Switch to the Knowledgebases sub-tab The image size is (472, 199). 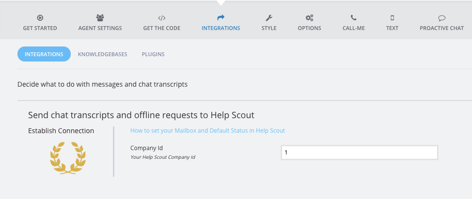pos(102,54)
